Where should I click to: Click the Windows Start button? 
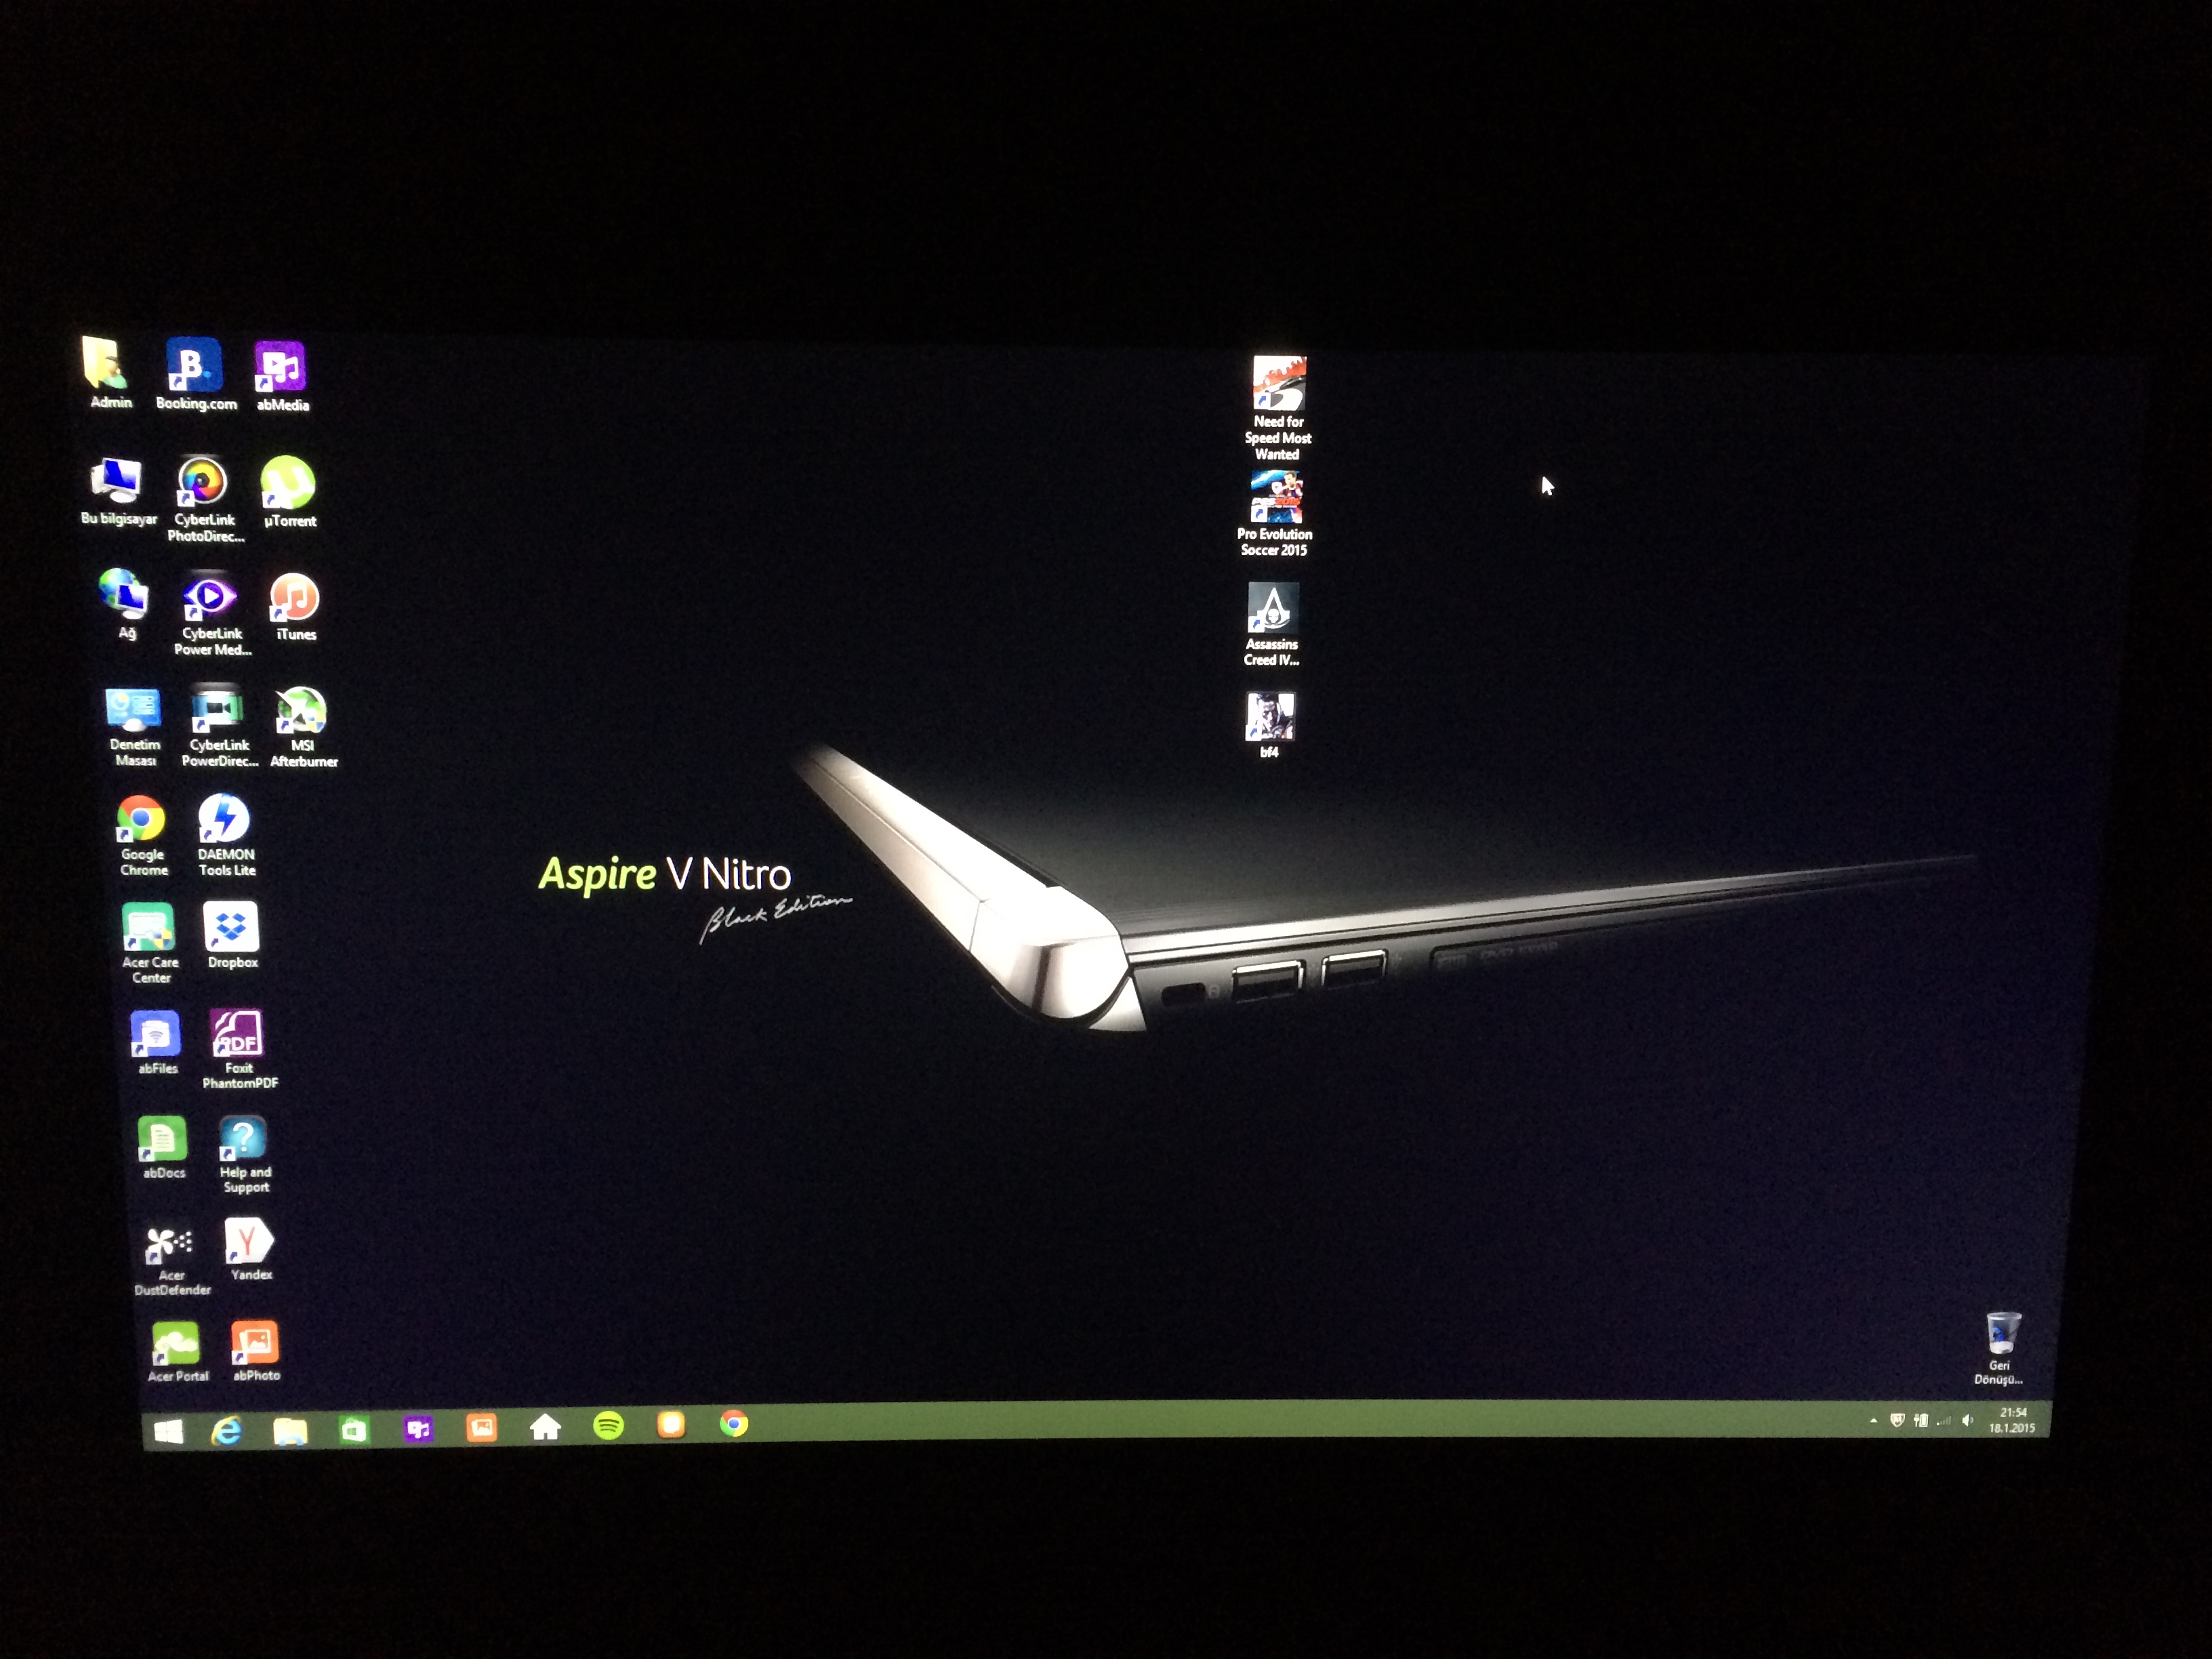(169, 1431)
